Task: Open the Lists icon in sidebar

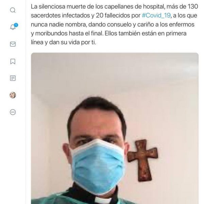Action: (x=13, y=78)
